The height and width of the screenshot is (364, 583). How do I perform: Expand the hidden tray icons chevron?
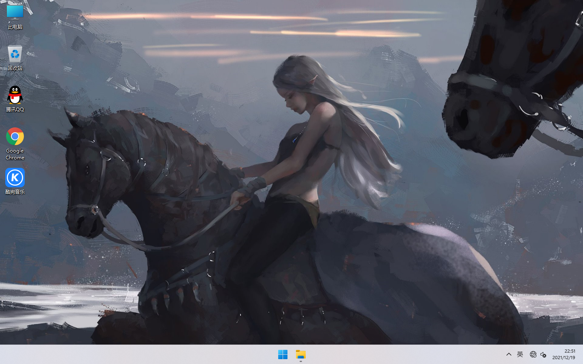click(x=509, y=354)
